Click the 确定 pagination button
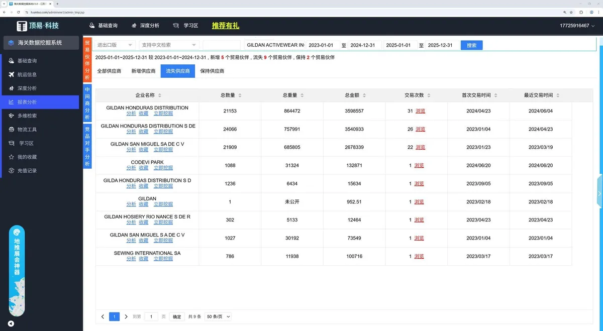This screenshot has width=603, height=331. (x=177, y=317)
